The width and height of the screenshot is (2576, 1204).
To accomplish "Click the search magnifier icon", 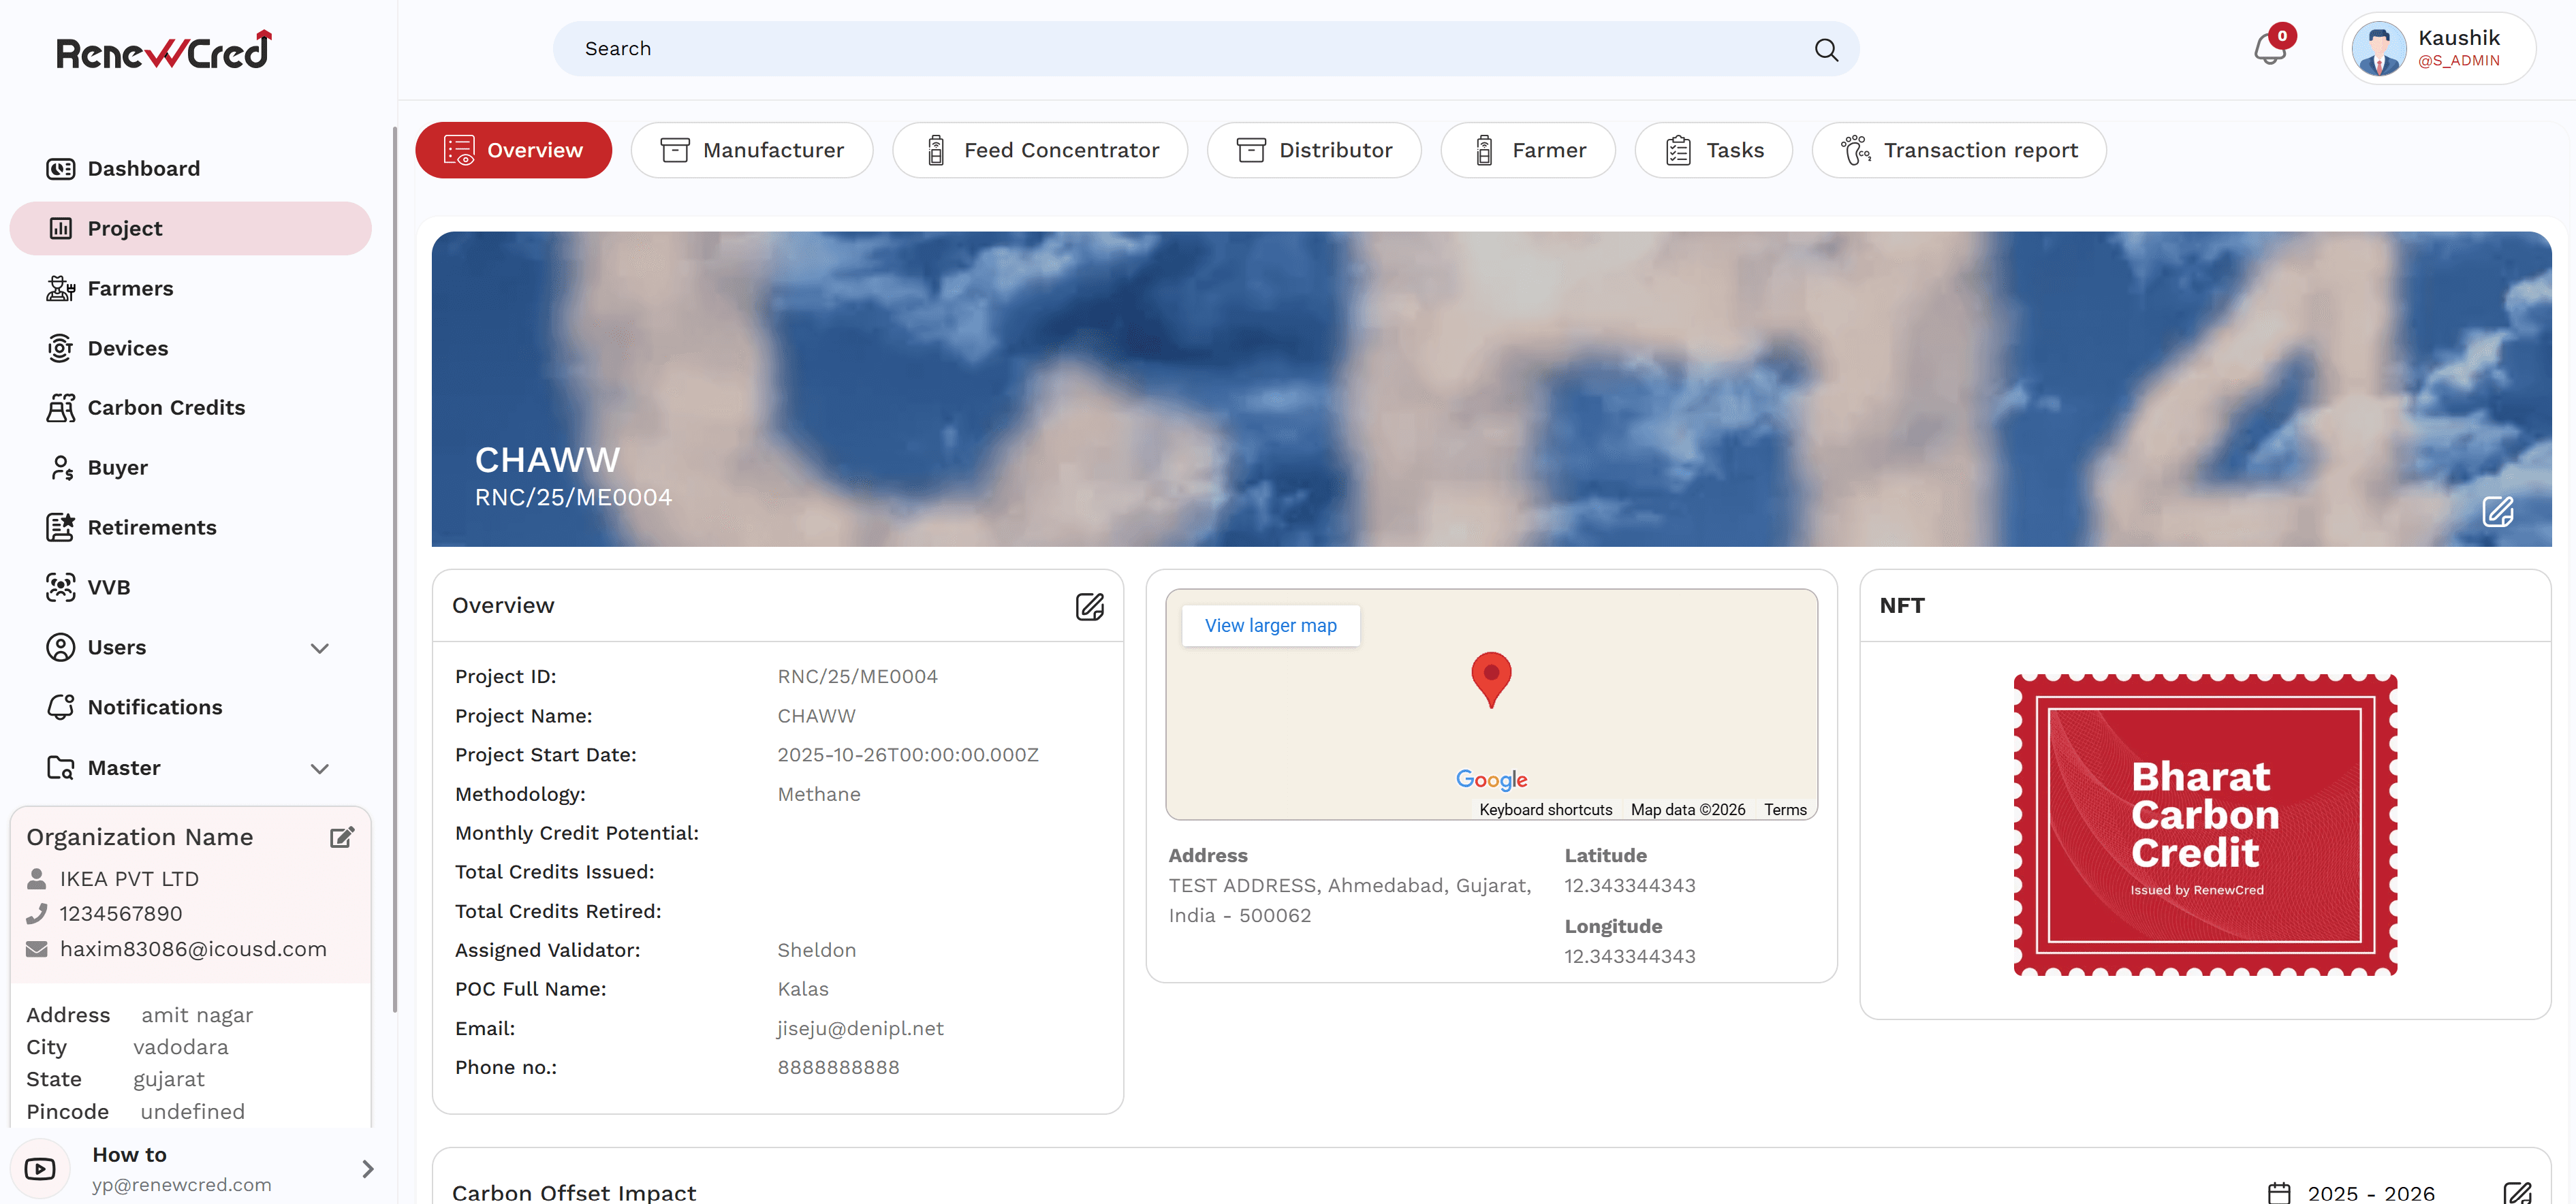I will tap(1826, 49).
